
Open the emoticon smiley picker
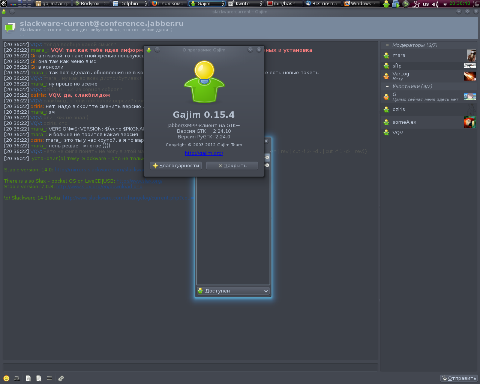coord(6,378)
